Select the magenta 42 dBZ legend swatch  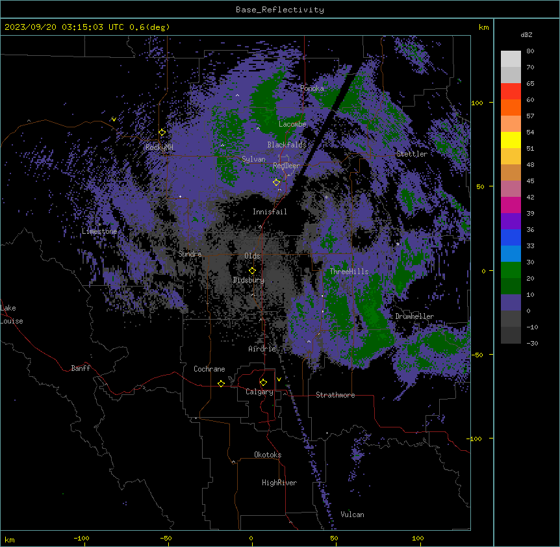click(511, 205)
